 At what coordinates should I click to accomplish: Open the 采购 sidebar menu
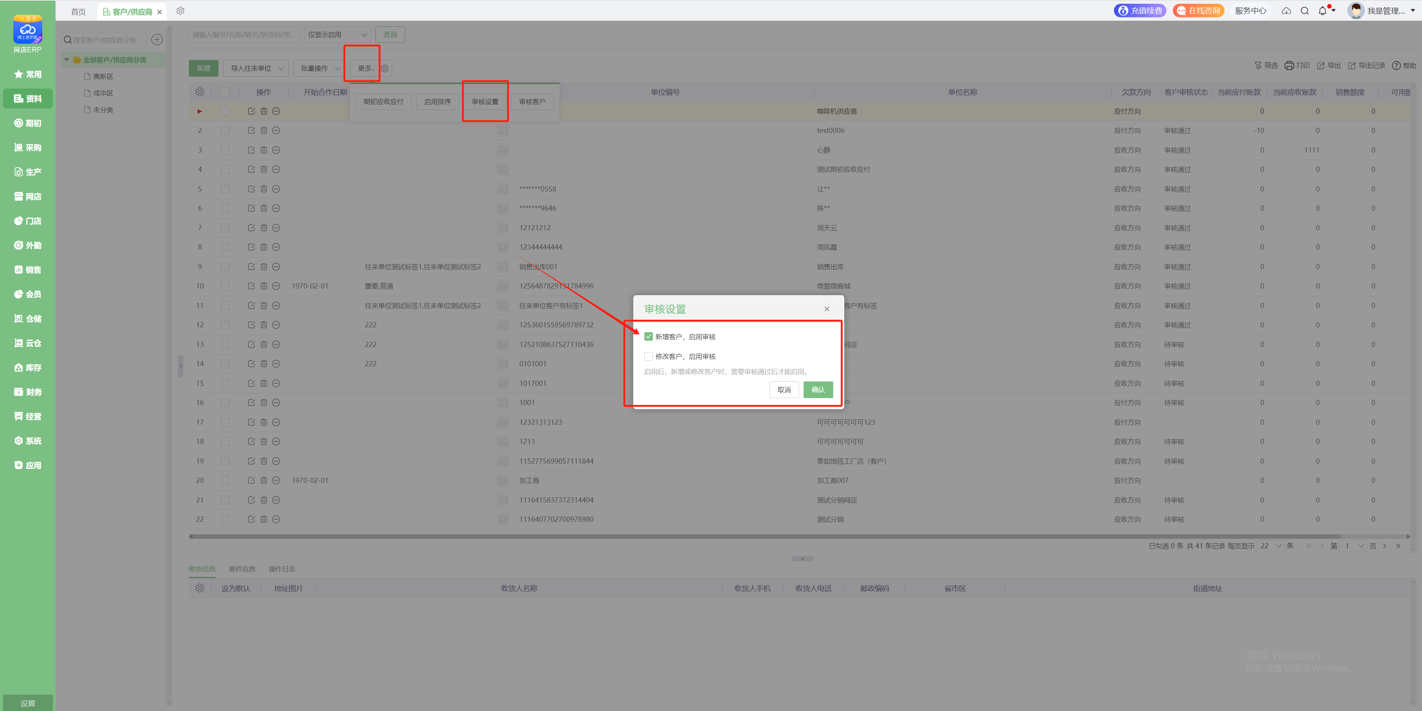28,147
